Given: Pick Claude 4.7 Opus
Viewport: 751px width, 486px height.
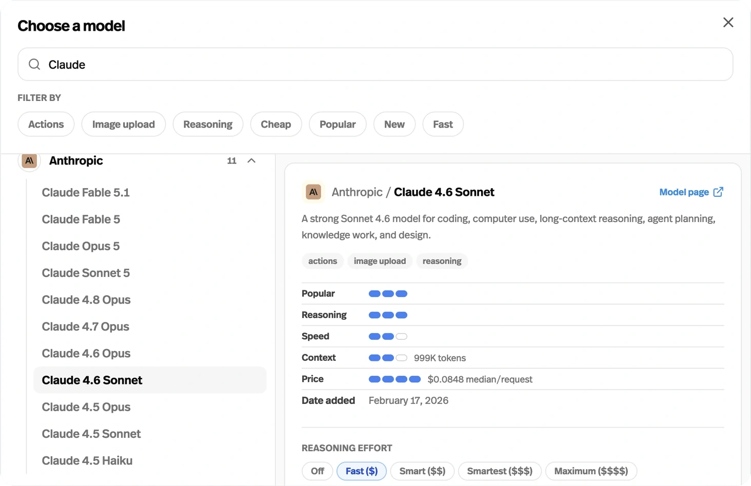Looking at the screenshot, I should tap(150, 327).
